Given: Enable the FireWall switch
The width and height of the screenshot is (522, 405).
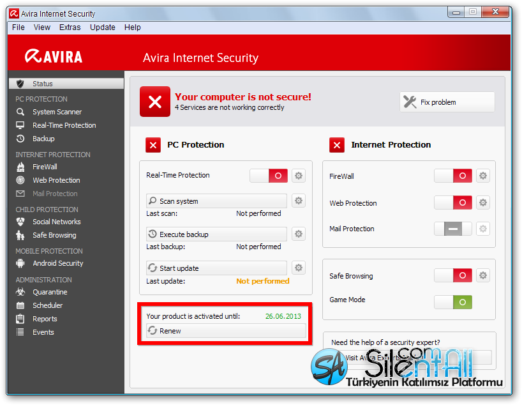Looking at the screenshot, I should [x=453, y=176].
